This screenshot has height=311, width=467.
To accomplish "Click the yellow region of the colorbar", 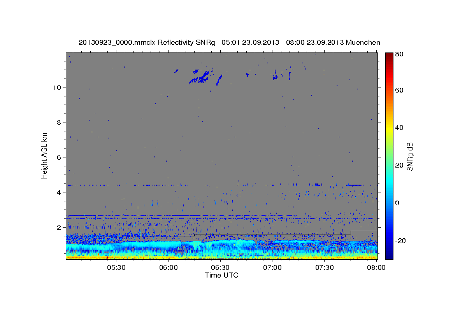I will pos(389,128).
